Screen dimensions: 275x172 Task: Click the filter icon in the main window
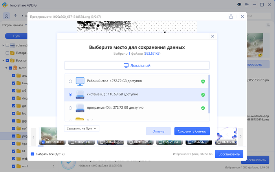click(x=268, y=25)
